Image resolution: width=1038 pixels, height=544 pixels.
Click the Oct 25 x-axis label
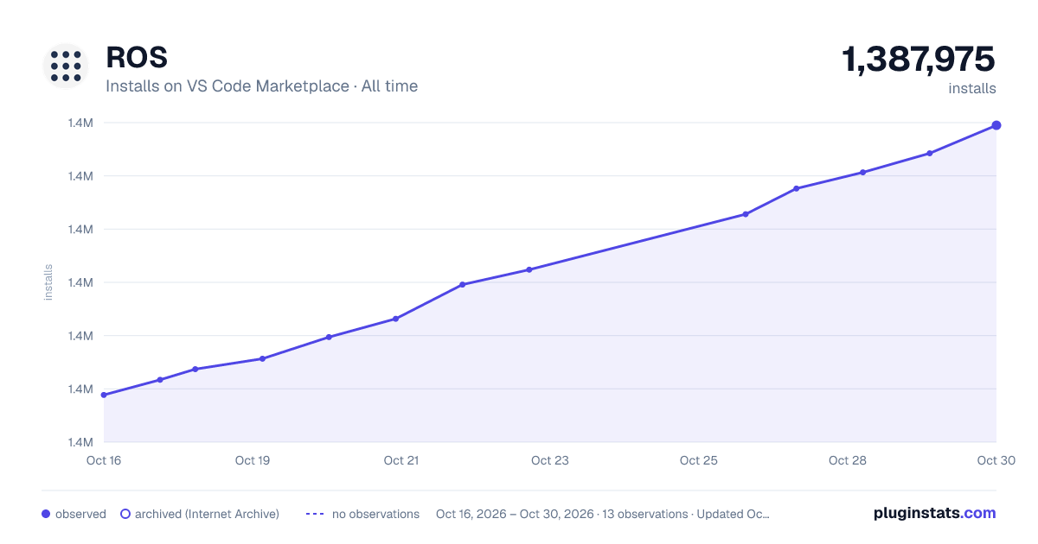point(699,460)
